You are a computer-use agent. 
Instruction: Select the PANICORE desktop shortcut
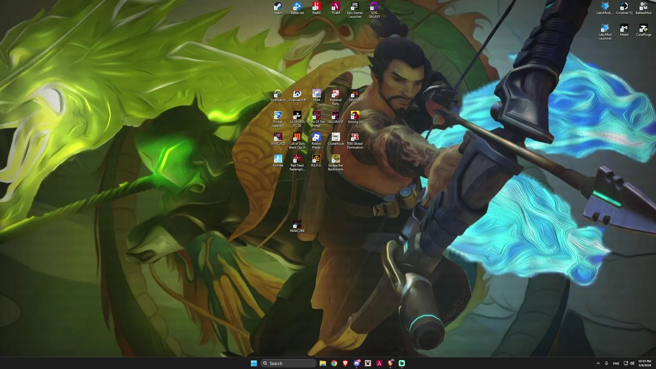[x=297, y=227]
